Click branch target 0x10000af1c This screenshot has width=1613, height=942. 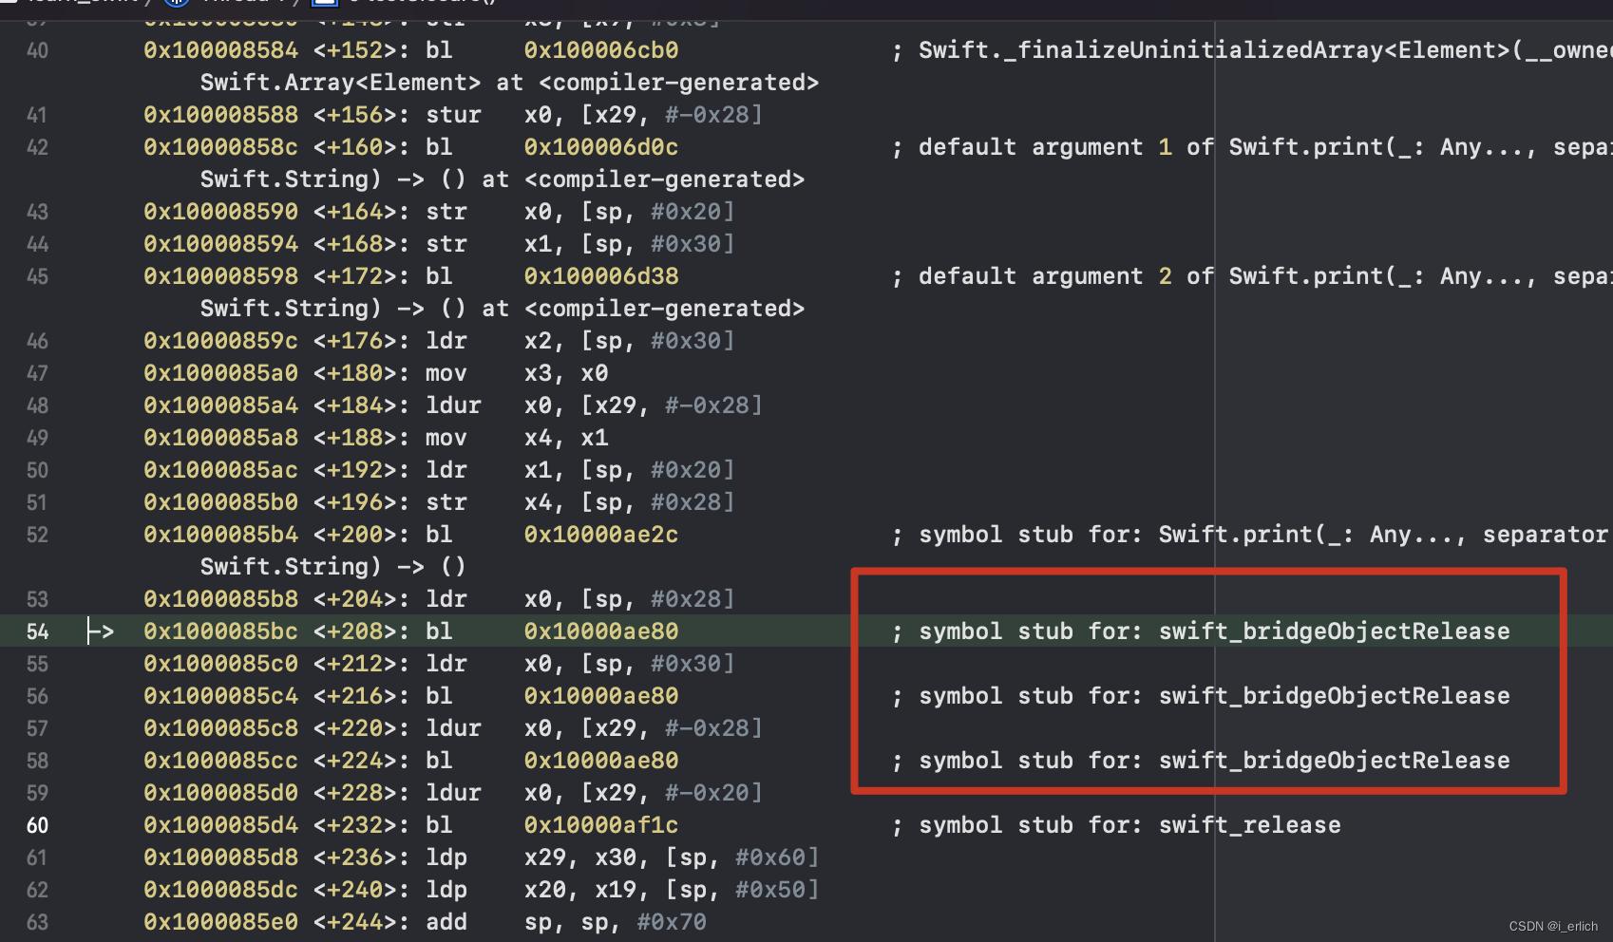coord(601,825)
